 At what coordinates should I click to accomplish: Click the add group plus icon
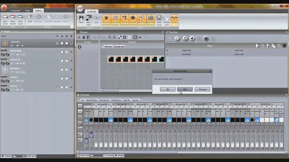pos(79,47)
